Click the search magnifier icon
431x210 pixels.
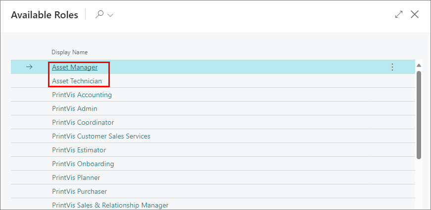coord(99,15)
